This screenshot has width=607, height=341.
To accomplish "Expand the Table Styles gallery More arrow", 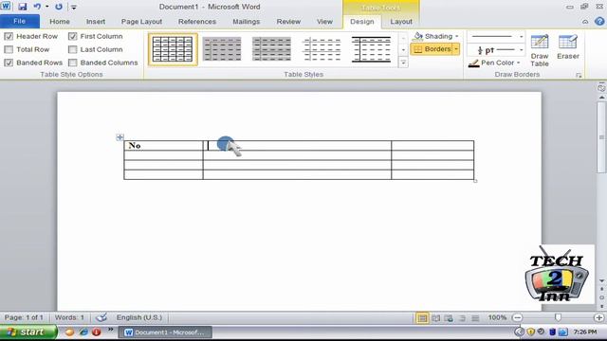I will (403, 63).
